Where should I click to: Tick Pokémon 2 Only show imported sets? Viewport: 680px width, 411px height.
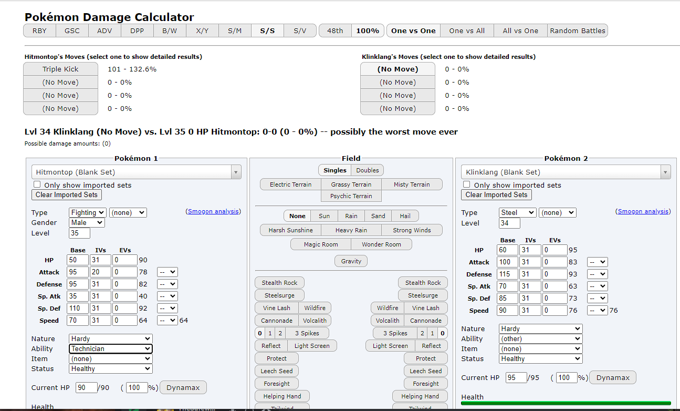click(467, 184)
